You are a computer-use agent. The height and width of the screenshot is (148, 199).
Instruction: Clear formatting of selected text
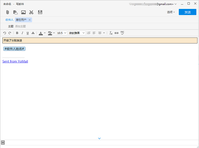(x=111, y=33)
